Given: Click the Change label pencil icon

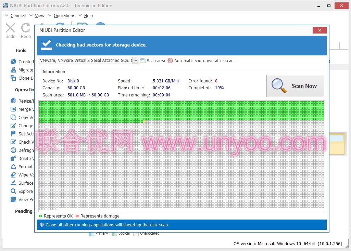Looking at the screenshot, I should [13, 125].
